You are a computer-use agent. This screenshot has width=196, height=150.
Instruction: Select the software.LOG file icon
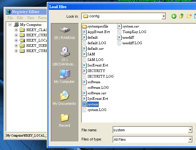pyautogui.click(x=84, y=87)
